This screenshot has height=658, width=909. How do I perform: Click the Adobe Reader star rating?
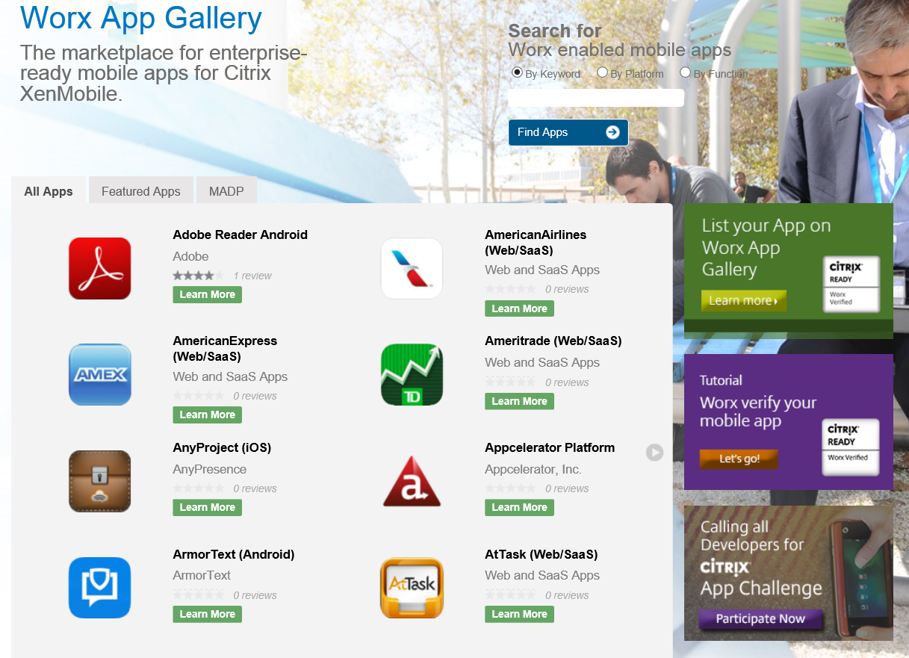pos(198,276)
